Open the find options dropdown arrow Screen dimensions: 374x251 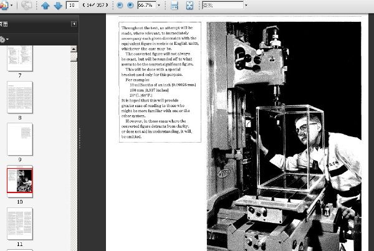(x=246, y=5)
